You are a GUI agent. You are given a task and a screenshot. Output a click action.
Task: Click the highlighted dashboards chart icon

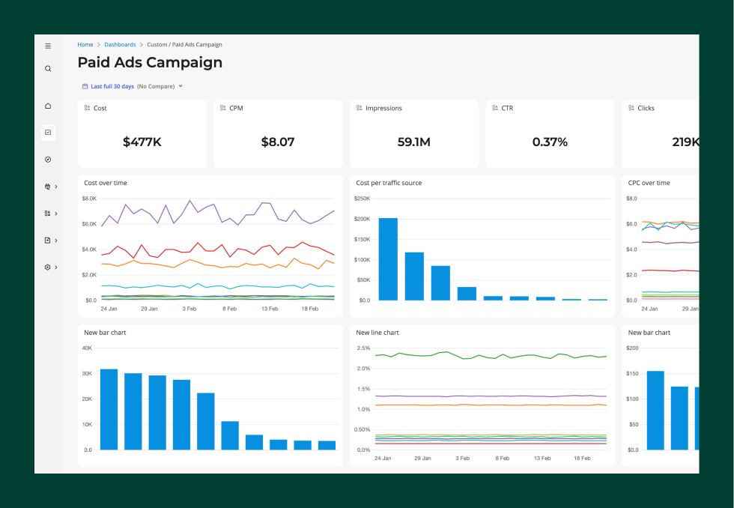coord(48,133)
